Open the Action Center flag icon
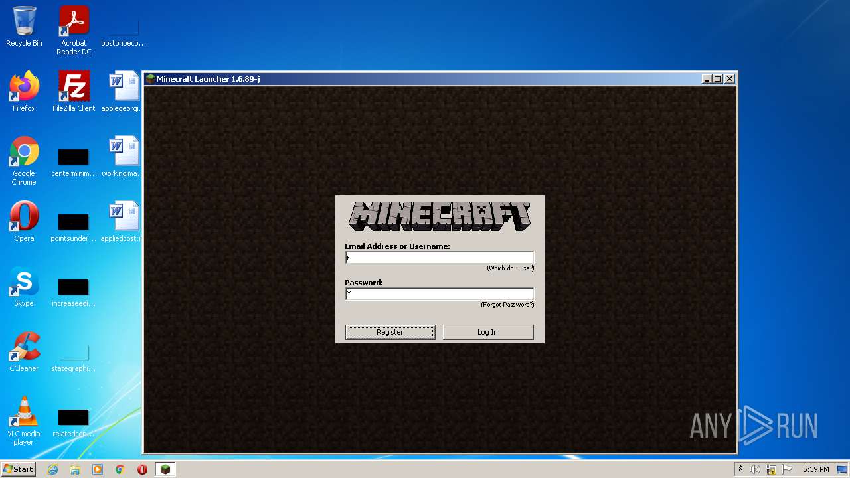 [x=787, y=469]
